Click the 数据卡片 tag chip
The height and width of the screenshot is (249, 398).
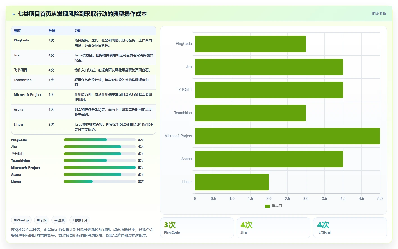[80, 220]
